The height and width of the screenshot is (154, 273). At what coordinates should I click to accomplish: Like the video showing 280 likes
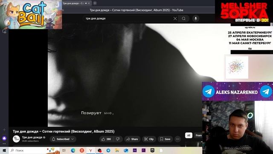tap(106, 139)
